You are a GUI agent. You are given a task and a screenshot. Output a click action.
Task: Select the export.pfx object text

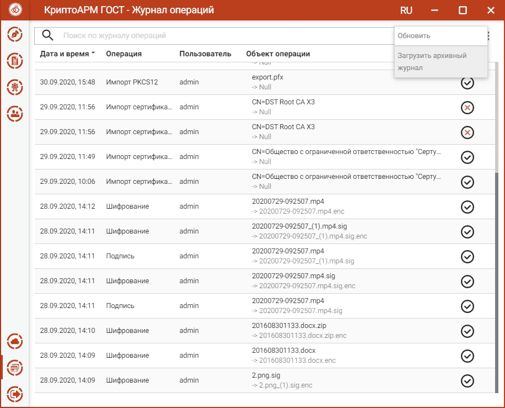pos(267,77)
